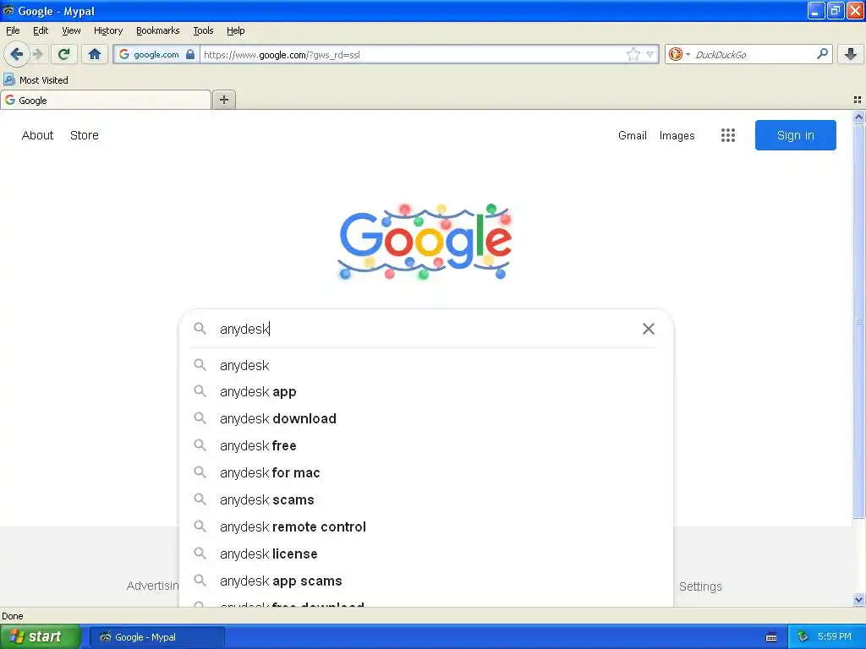Click the address bar URL field
The height and width of the screenshot is (649, 866).
click(413, 54)
